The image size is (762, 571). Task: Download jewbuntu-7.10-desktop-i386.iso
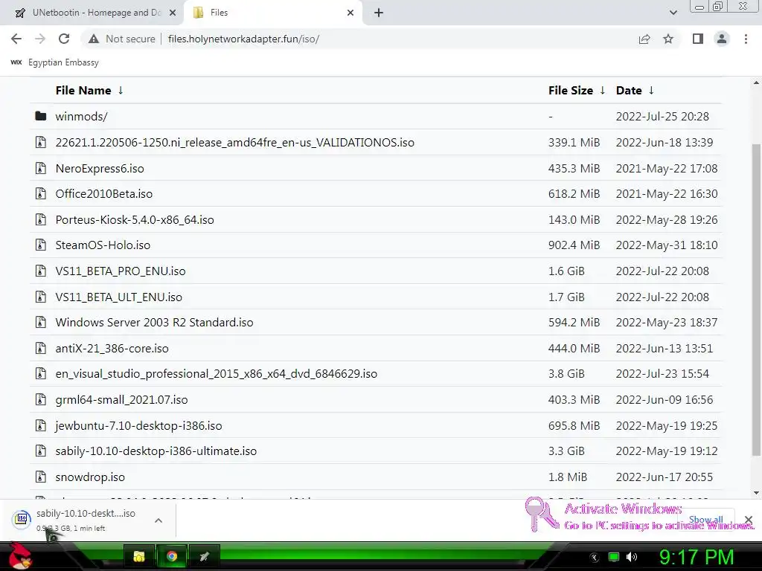138,425
